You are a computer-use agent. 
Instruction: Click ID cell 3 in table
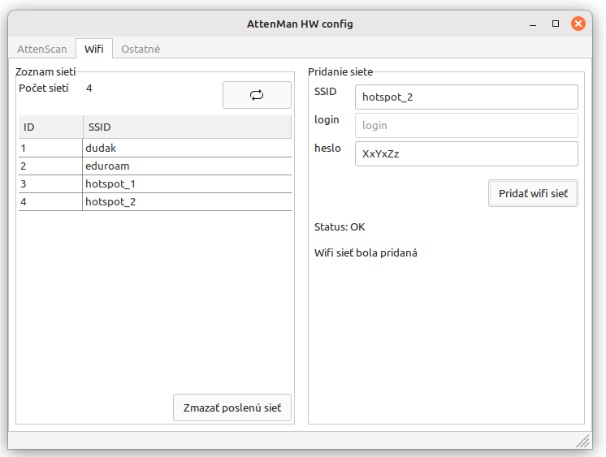[x=50, y=184]
